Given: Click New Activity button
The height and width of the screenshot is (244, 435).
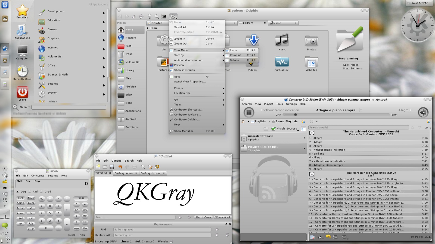Looking at the screenshot, I should click(420, 3).
